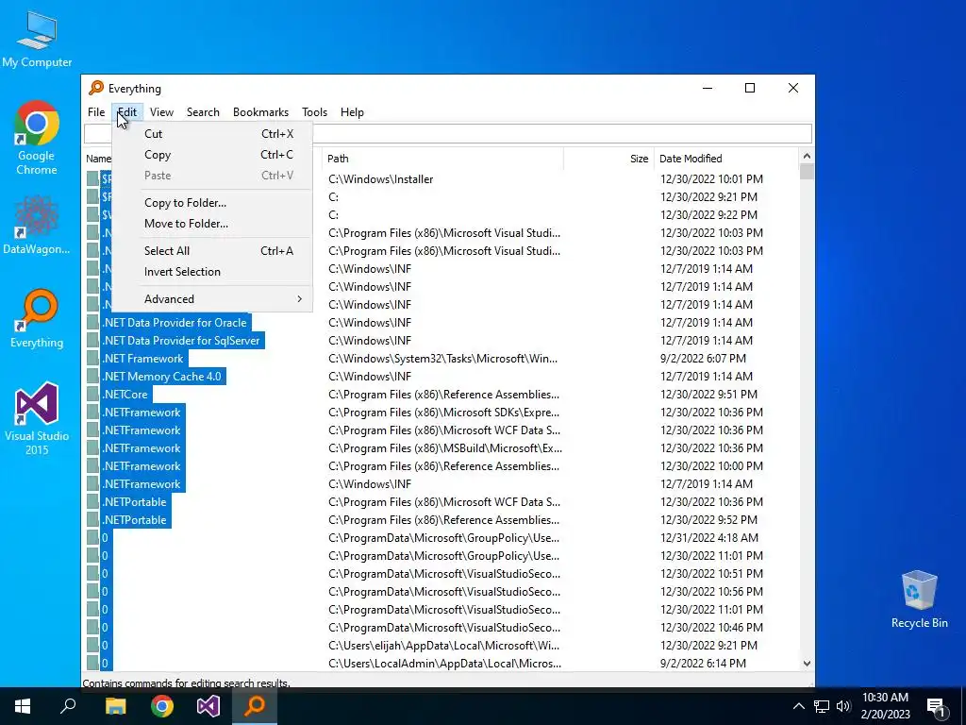Image resolution: width=966 pixels, height=725 pixels.
Task: Click the results scrollbar thumb
Action: pyautogui.click(x=807, y=172)
